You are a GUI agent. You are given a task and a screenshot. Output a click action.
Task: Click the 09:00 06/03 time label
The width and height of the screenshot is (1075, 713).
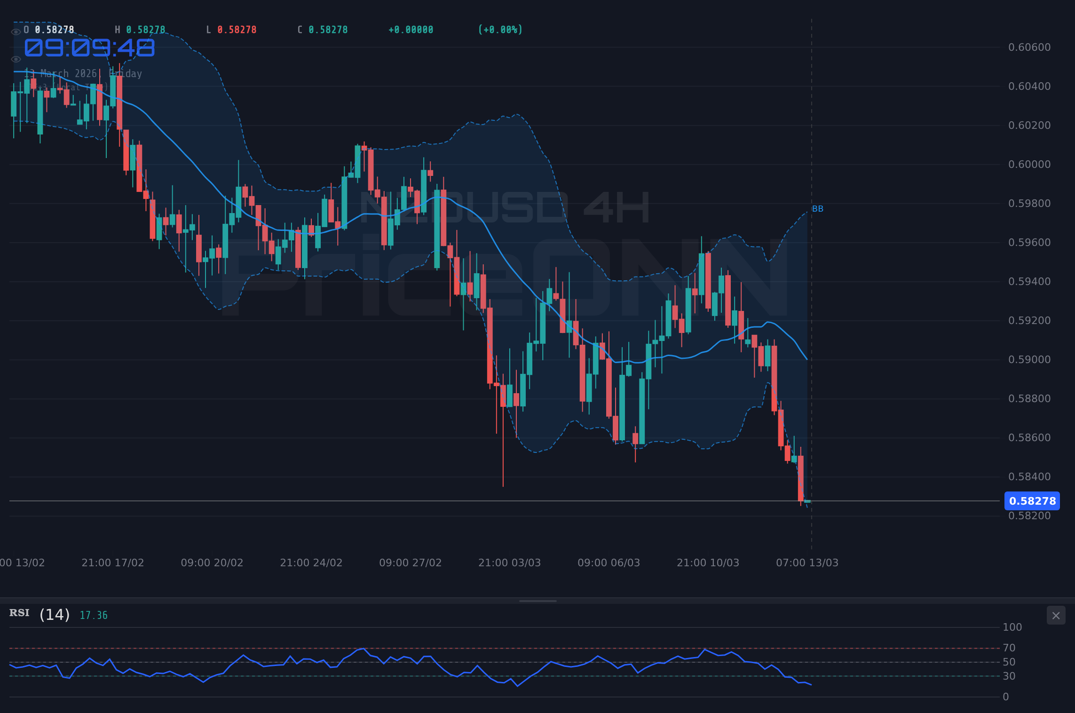[609, 562]
